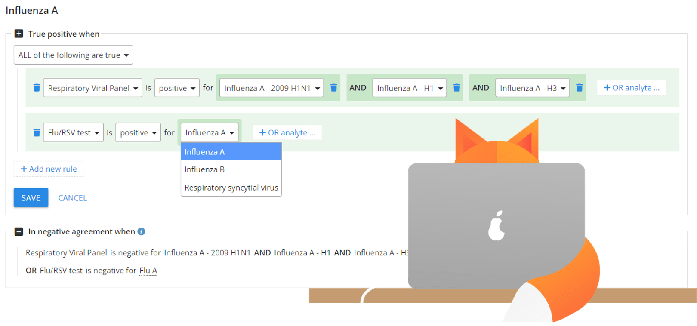Add OR analyte to Respiratory Viral Panel row
This screenshot has width=697, height=326.
click(x=631, y=88)
